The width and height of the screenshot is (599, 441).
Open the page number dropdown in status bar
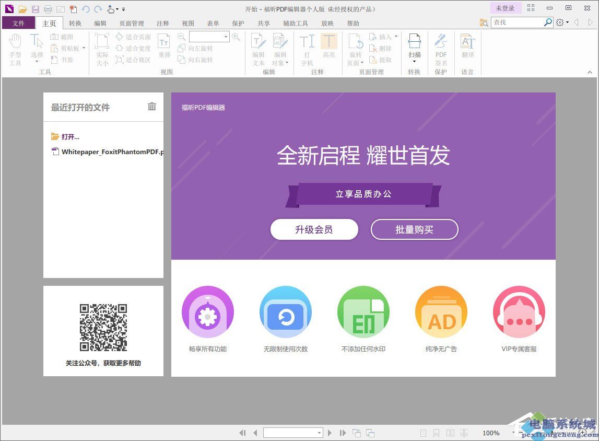(x=319, y=433)
